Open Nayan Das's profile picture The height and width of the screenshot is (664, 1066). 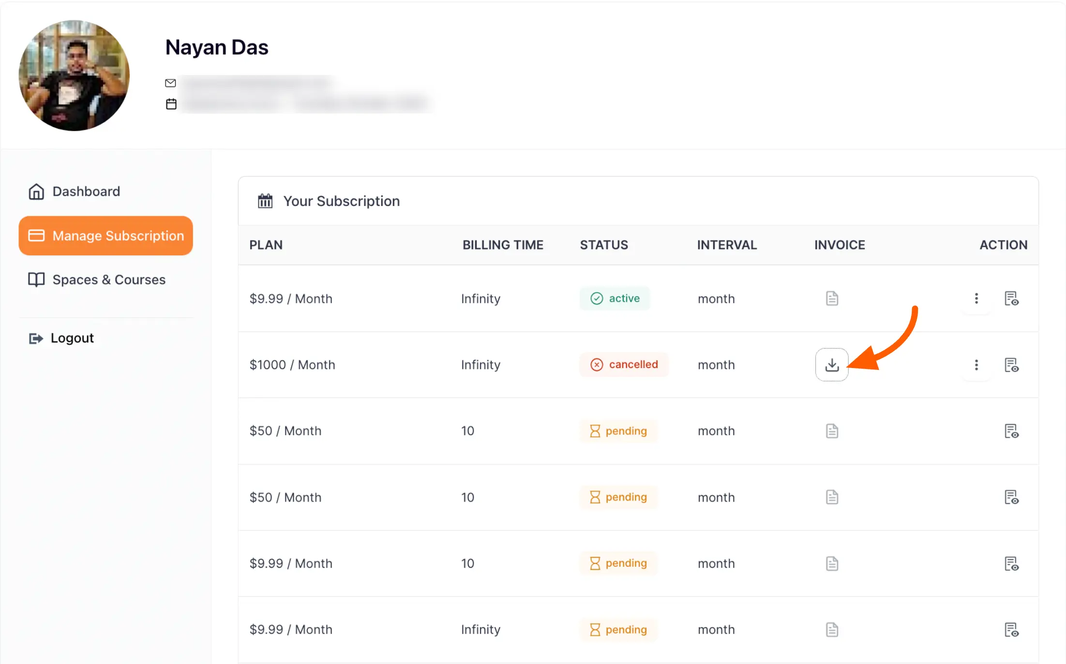pyautogui.click(x=75, y=75)
